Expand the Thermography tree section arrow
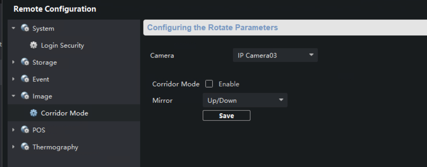 [13, 147]
